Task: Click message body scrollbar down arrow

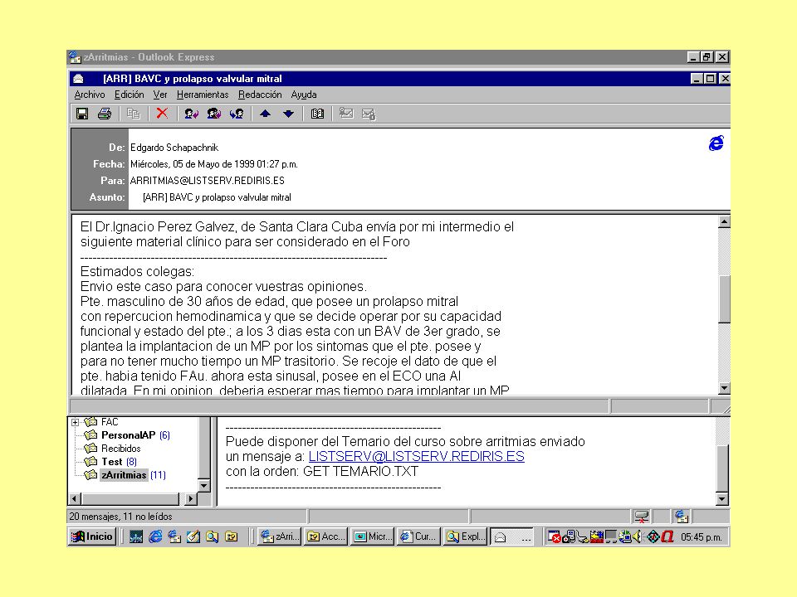Action: (x=724, y=388)
